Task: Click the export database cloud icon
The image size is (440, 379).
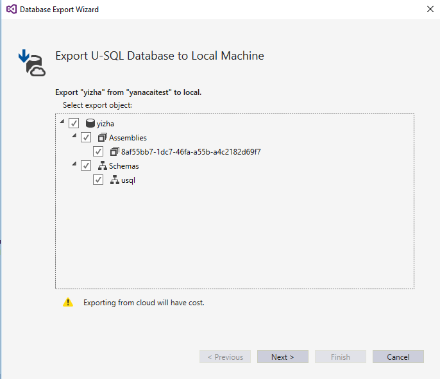Action: (32, 63)
